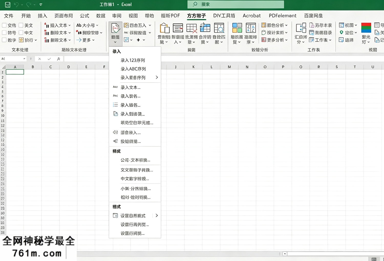The image size is (384, 261).
Task: Click the clipboard copy-paste icon in the ribbon
Action: 164,28
